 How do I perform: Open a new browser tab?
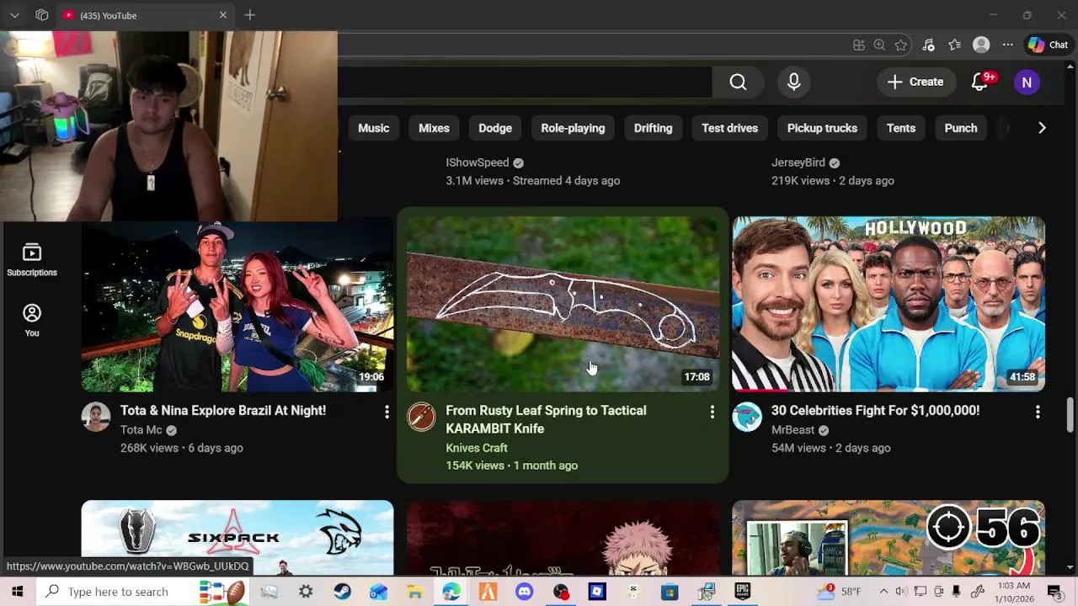[249, 15]
